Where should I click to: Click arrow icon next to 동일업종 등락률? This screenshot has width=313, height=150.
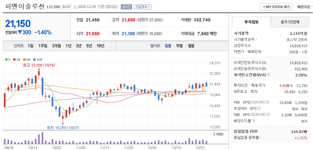coord(260,138)
